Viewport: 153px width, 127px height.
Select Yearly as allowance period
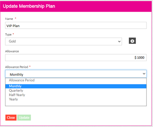coord(13,99)
